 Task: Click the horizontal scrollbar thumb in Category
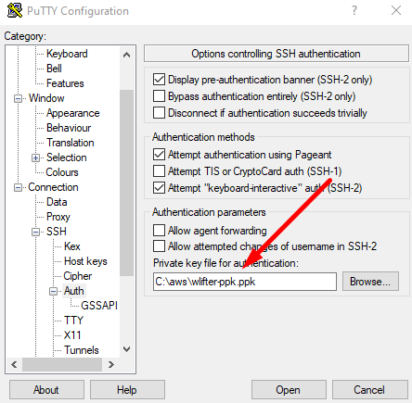(x=62, y=364)
